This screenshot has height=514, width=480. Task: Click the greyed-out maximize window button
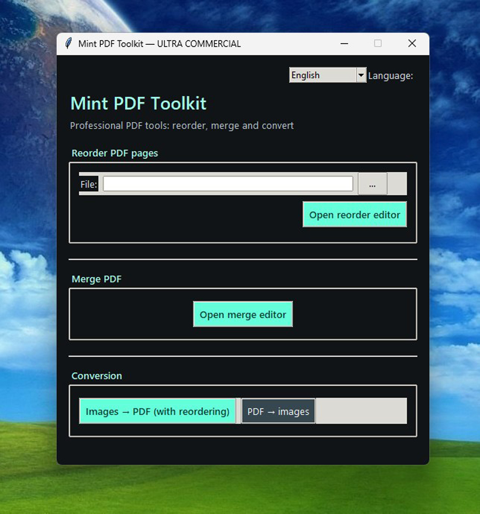(378, 44)
